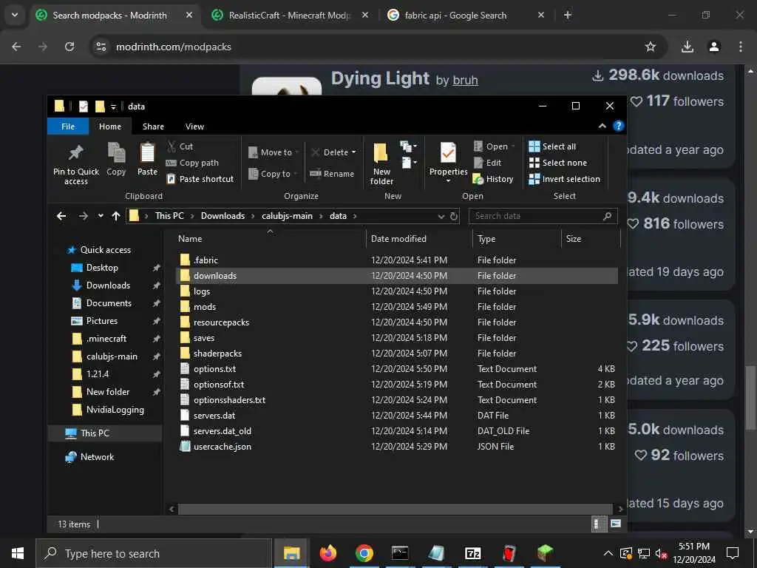Click the Explorer horizontal scrollbar
The width and height of the screenshot is (757, 568).
click(396, 509)
